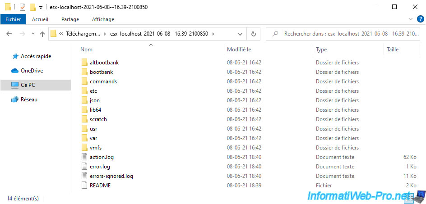This screenshot has height=204, width=426.
Task: Select the altbootbank folder icon
Action: point(84,63)
